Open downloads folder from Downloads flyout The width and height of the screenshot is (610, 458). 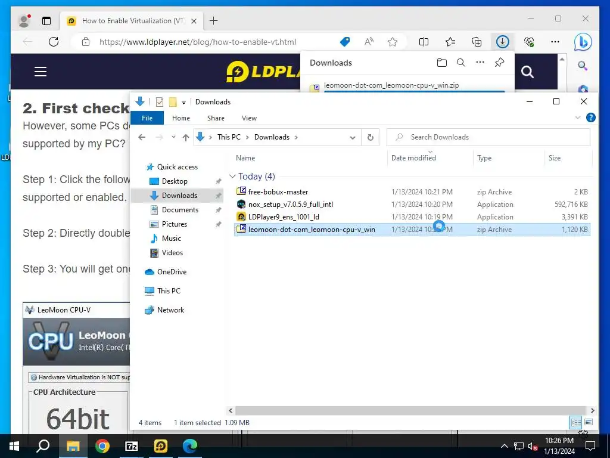(441, 63)
